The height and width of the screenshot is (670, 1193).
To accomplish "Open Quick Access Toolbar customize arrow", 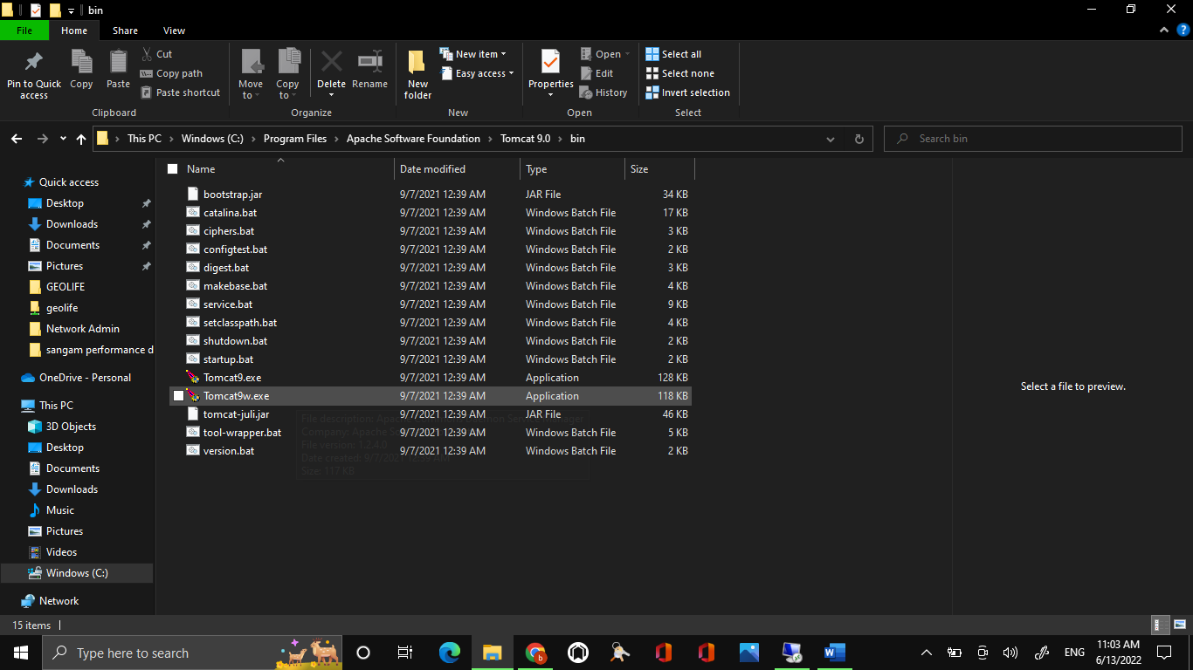I will point(71,10).
